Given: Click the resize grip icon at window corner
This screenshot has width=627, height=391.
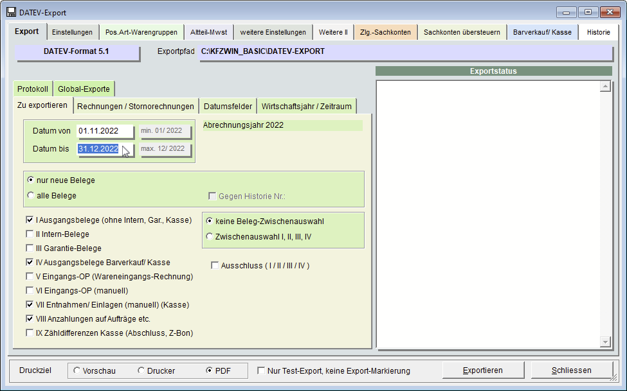Looking at the screenshot, I should coord(614,377).
